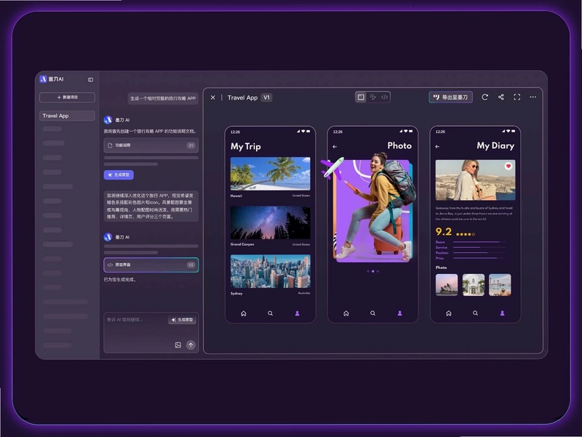This screenshot has height=437, width=582.
Task: Open the V1 version dropdown
Action: click(266, 97)
